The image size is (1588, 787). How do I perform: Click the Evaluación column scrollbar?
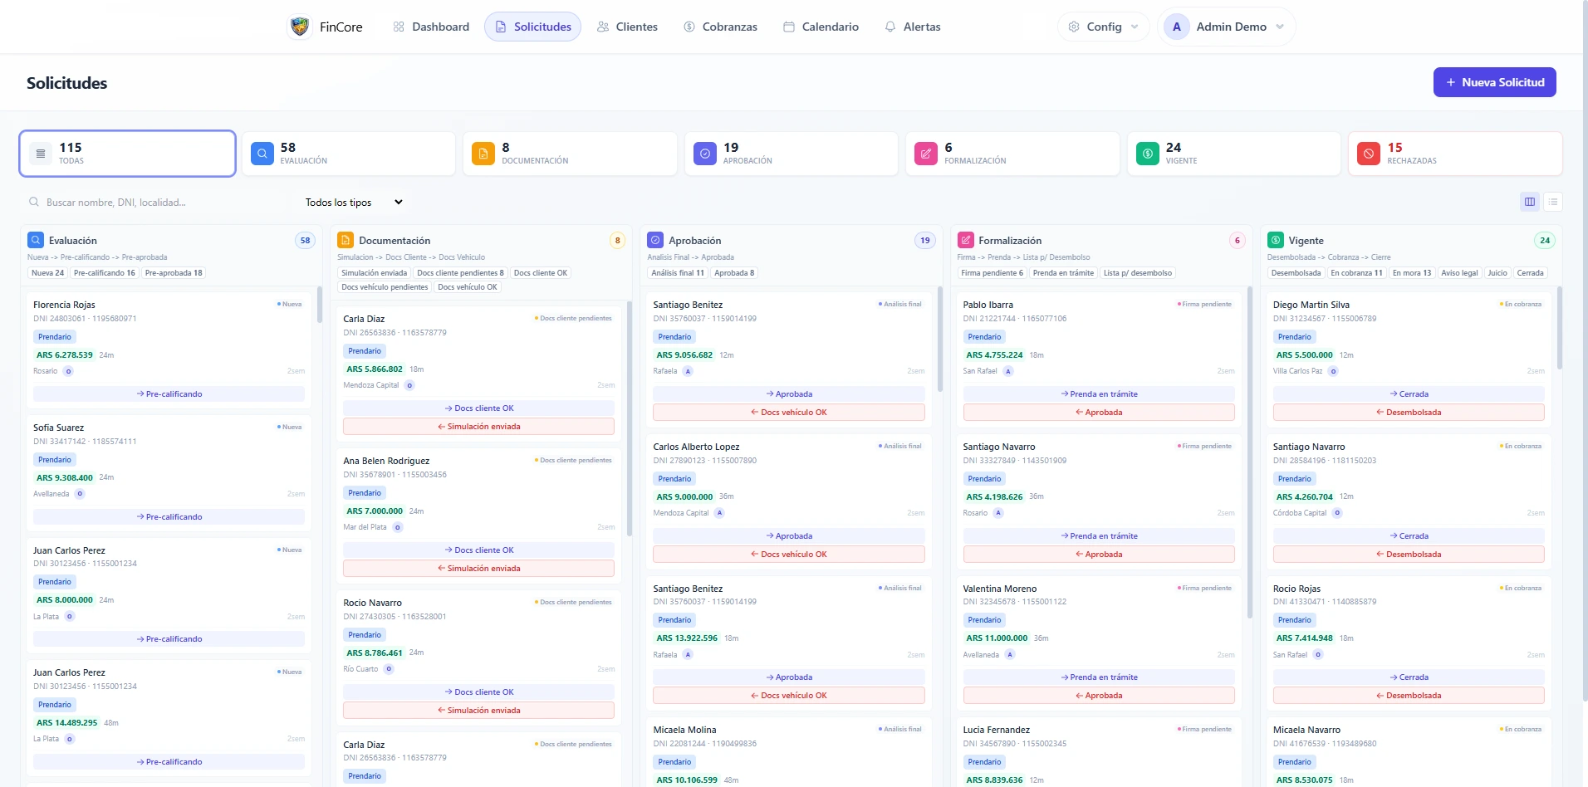tap(319, 305)
